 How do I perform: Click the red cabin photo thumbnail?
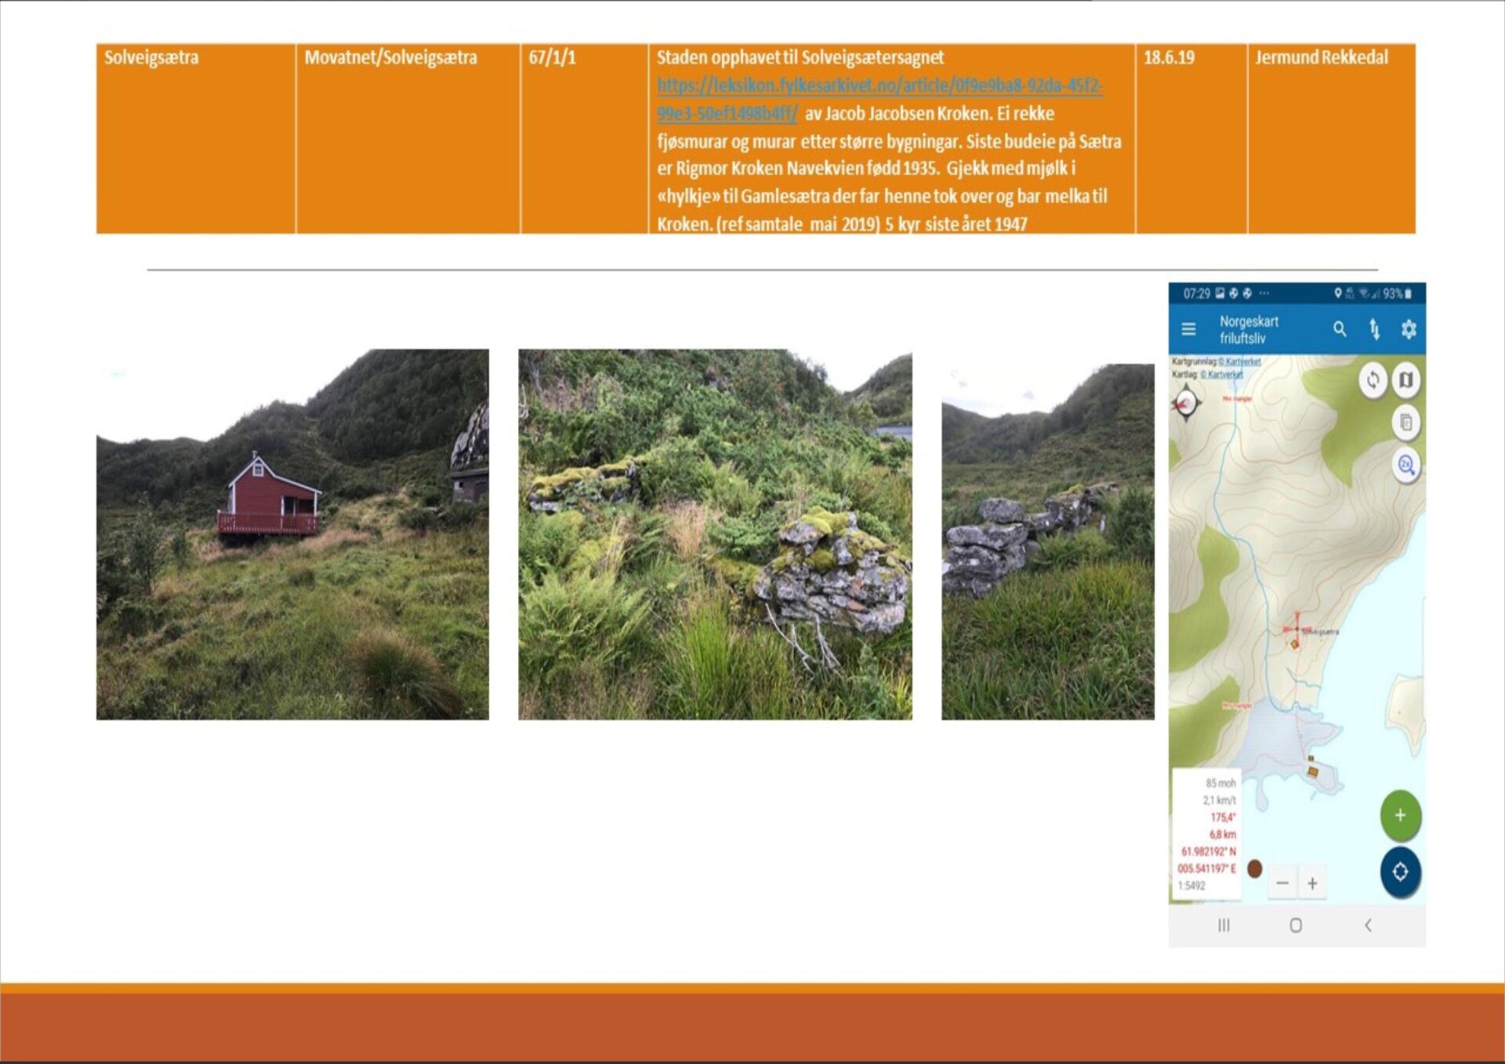(x=292, y=534)
